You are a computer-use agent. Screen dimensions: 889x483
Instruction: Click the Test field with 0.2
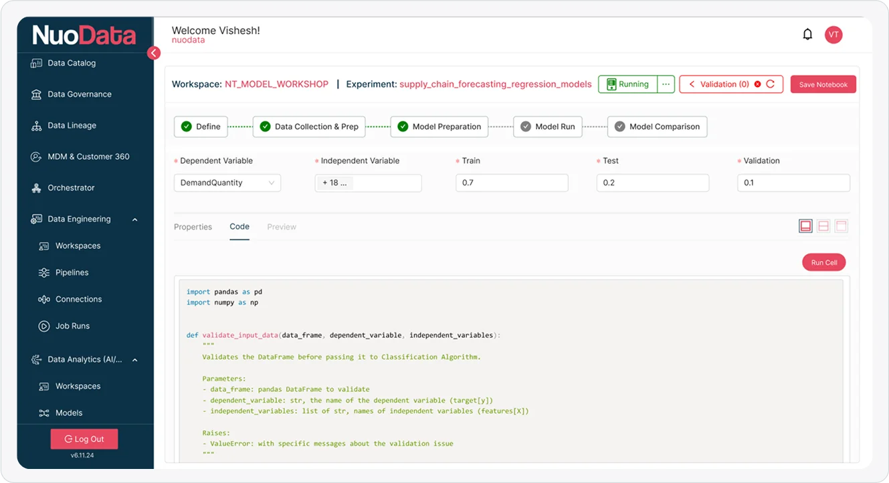pos(653,183)
